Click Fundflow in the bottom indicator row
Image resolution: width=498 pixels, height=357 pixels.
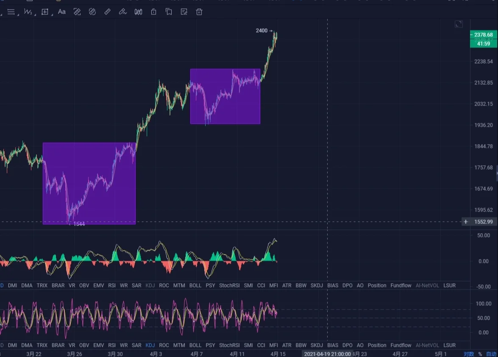click(401, 345)
